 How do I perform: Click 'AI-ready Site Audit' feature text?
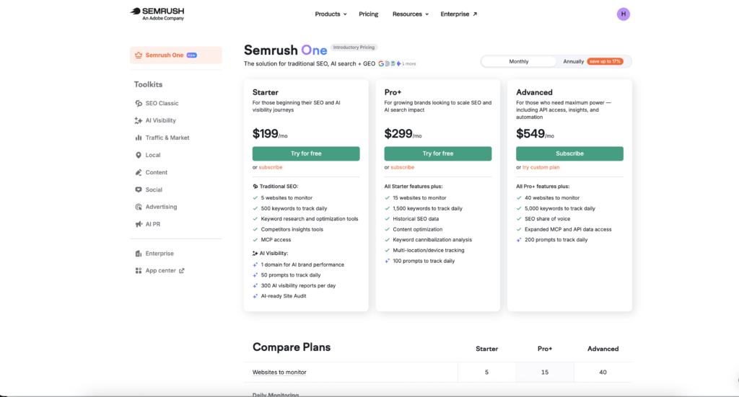(283, 296)
